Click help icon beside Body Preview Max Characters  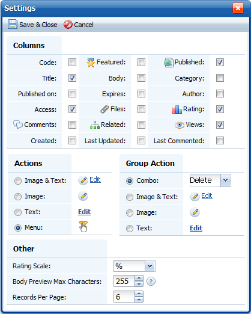(x=151, y=281)
